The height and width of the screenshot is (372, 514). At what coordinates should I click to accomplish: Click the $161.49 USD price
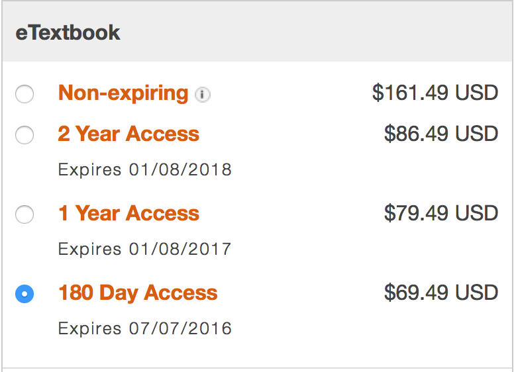pos(435,93)
